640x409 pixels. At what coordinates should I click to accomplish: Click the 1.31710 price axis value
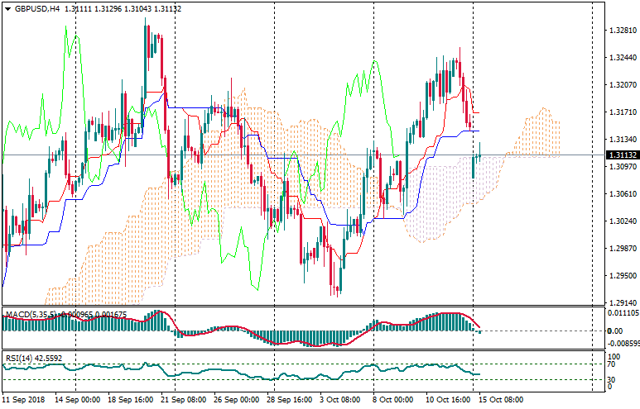621,112
